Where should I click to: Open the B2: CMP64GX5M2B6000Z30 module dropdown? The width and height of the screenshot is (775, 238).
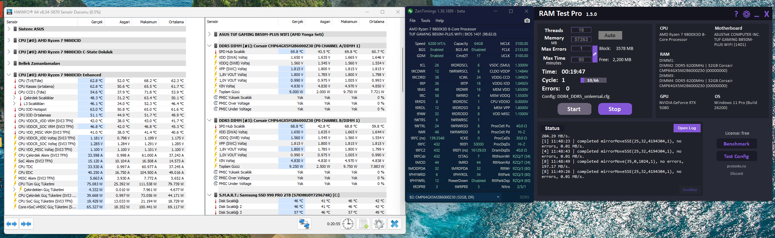(x=454, y=197)
